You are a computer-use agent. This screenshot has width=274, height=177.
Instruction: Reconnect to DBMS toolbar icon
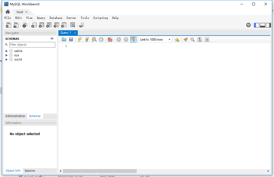tap(82, 25)
